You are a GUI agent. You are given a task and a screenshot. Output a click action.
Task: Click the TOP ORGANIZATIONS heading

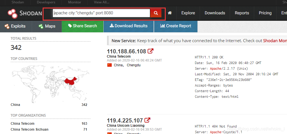28,115
